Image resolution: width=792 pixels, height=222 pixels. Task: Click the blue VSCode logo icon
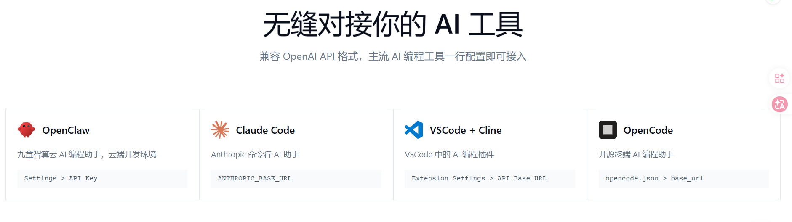414,130
